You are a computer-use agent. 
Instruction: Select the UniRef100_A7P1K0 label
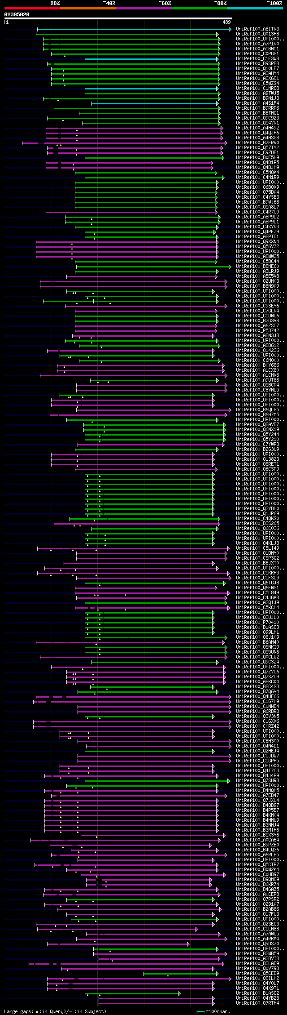tap(257, 44)
